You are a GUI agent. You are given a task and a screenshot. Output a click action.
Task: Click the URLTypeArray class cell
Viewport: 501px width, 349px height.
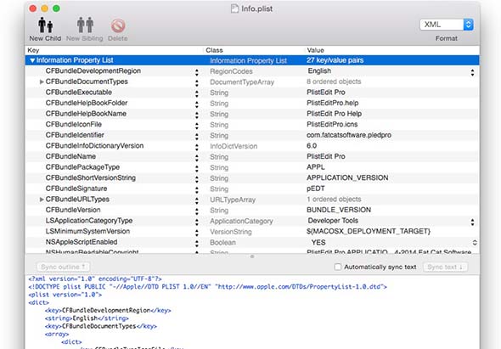coord(233,200)
